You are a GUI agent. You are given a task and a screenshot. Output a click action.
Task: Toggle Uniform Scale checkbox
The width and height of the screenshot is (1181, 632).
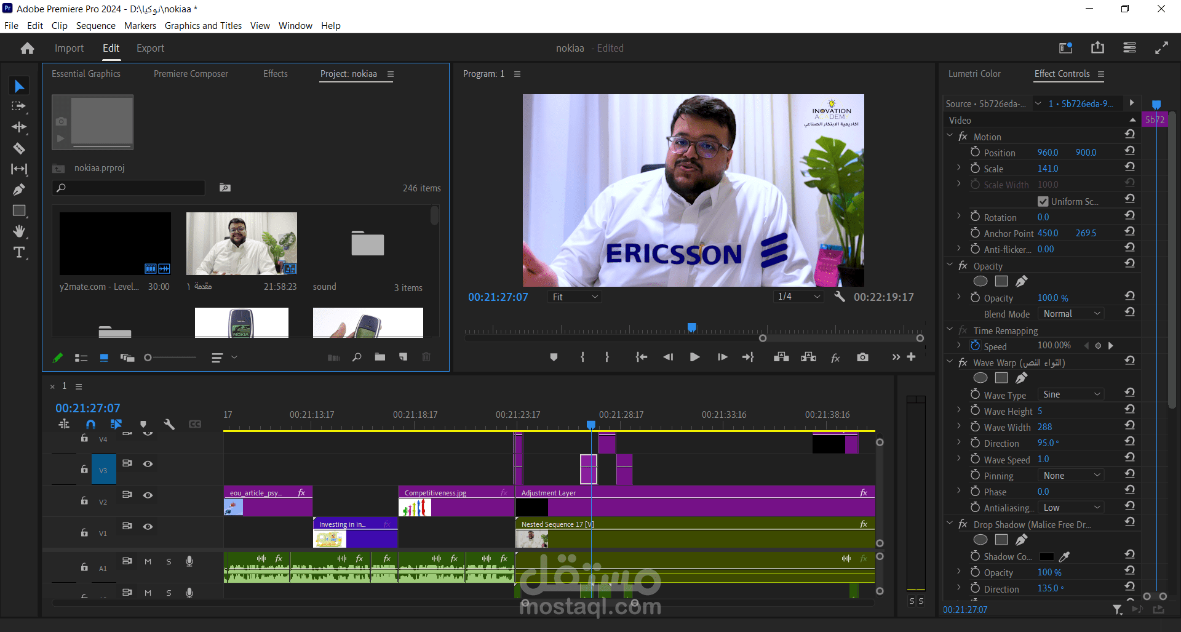1043,201
